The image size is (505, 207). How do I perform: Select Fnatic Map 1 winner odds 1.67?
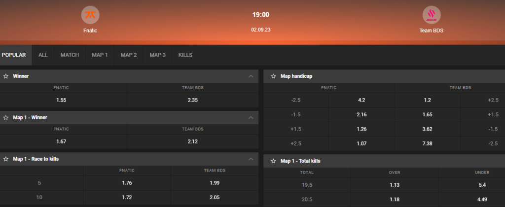click(x=64, y=141)
